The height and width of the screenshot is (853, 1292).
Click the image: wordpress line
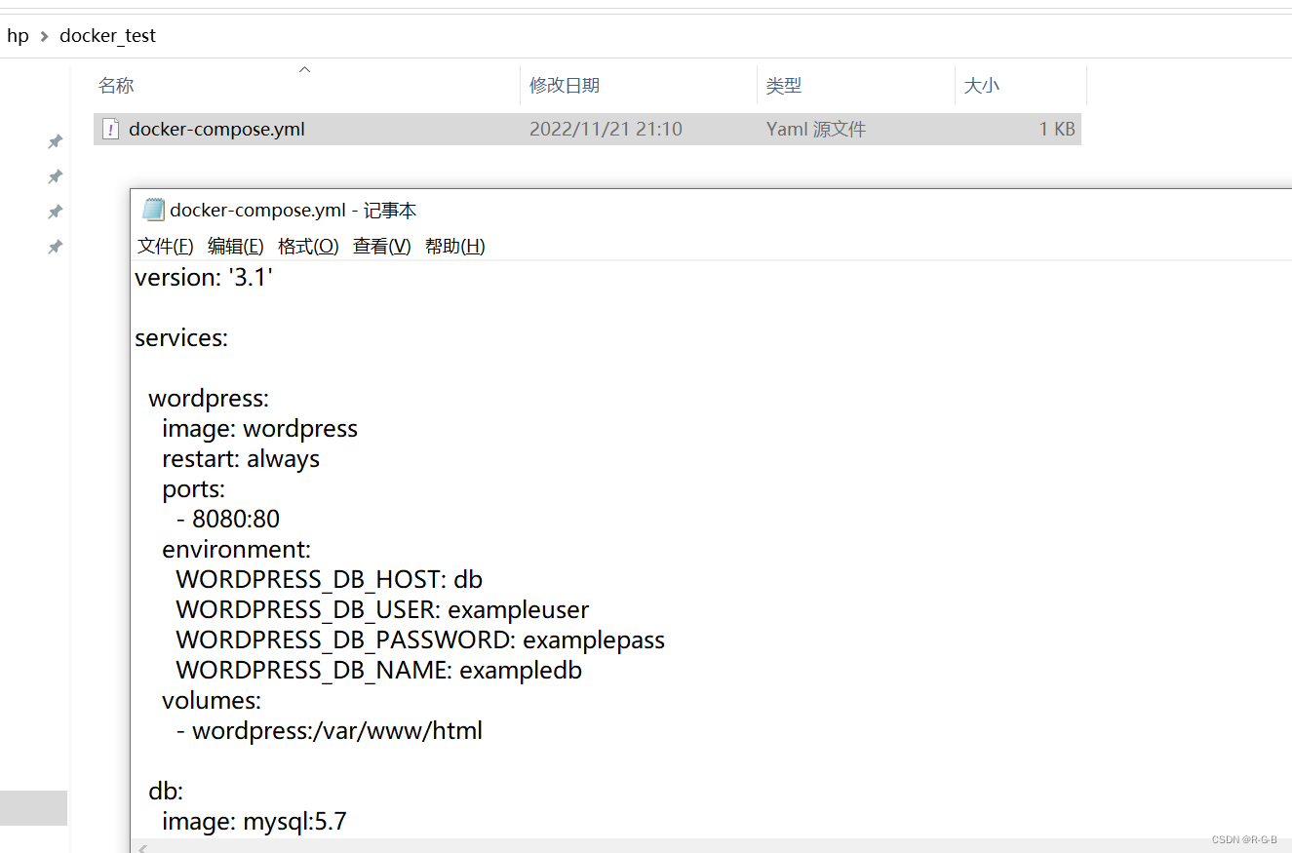click(260, 429)
